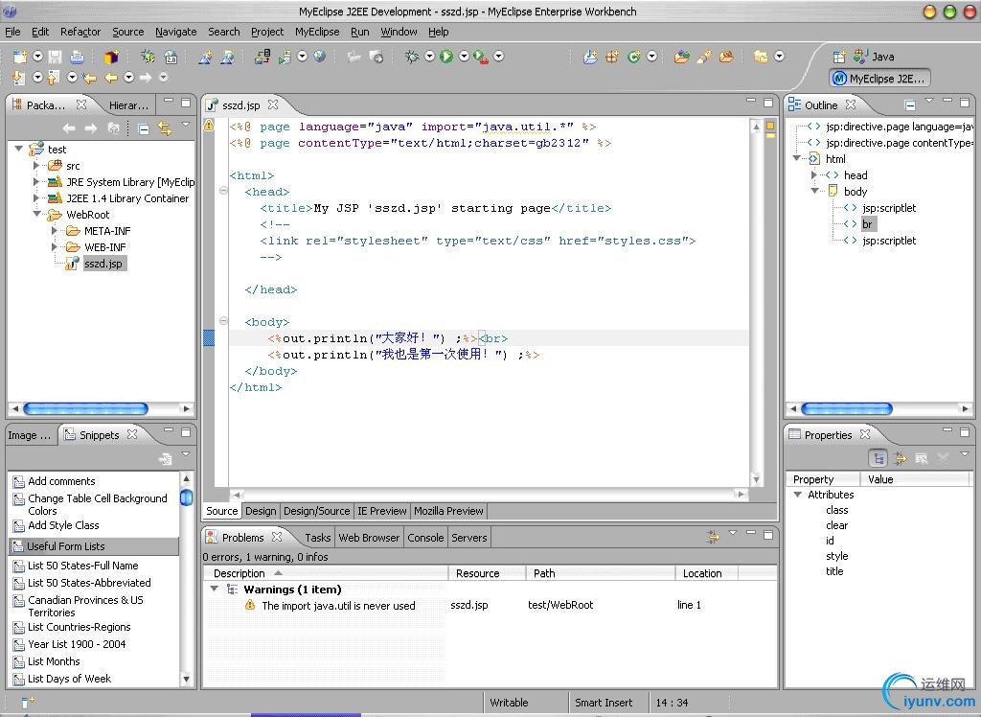This screenshot has width=981, height=717.
Task: Click the Useful Form Lists snippet category
Action: [x=94, y=546]
